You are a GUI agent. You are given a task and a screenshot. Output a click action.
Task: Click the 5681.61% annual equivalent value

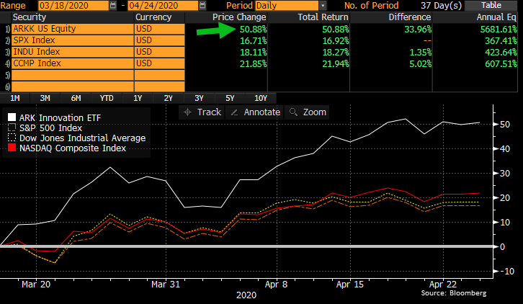pos(499,30)
